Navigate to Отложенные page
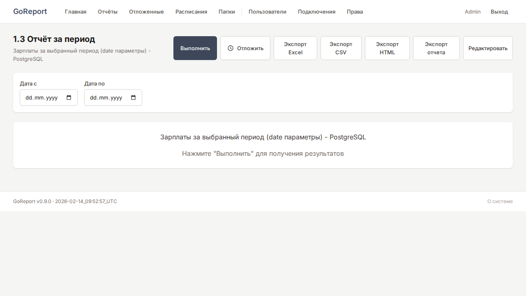 (x=146, y=12)
